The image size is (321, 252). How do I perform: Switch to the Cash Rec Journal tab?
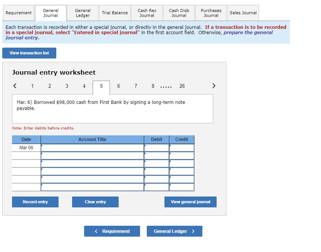(x=146, y=13)
